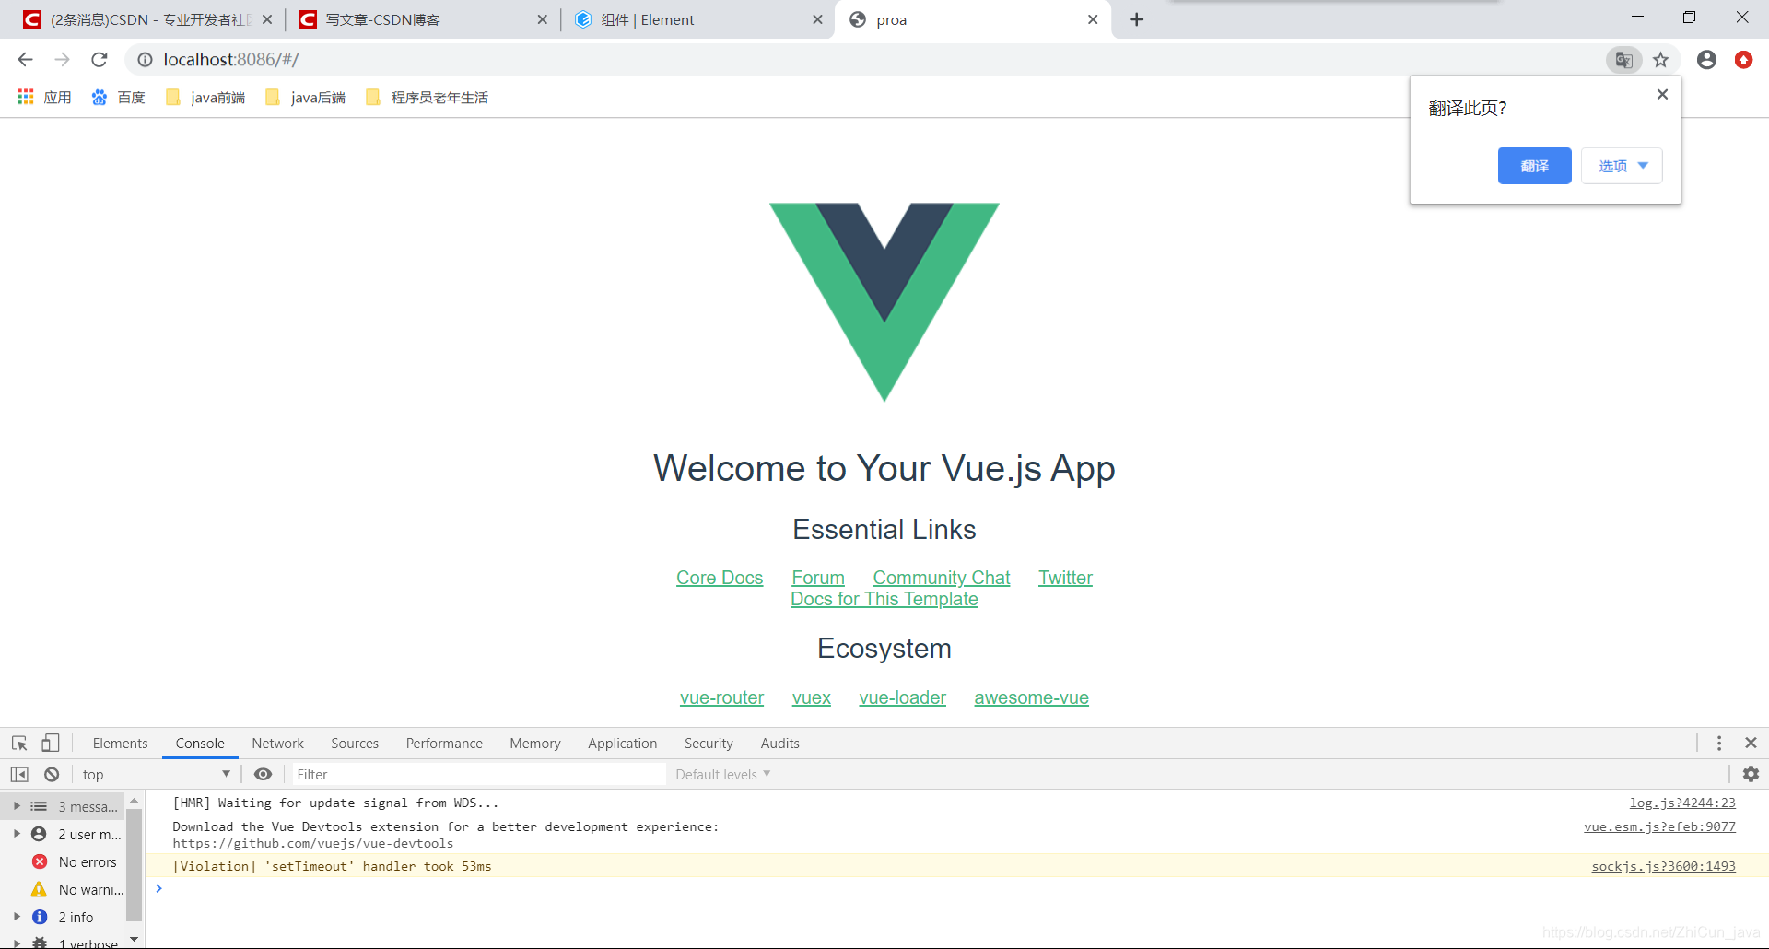Open the top JavaScript context dropdown

pos(155,774)
